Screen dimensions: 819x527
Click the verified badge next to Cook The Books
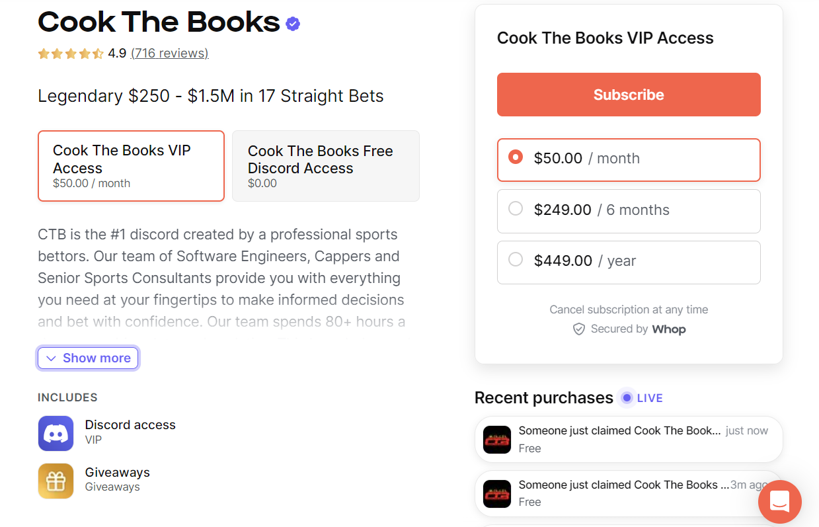pyautogui.click(x=293, y=24)
